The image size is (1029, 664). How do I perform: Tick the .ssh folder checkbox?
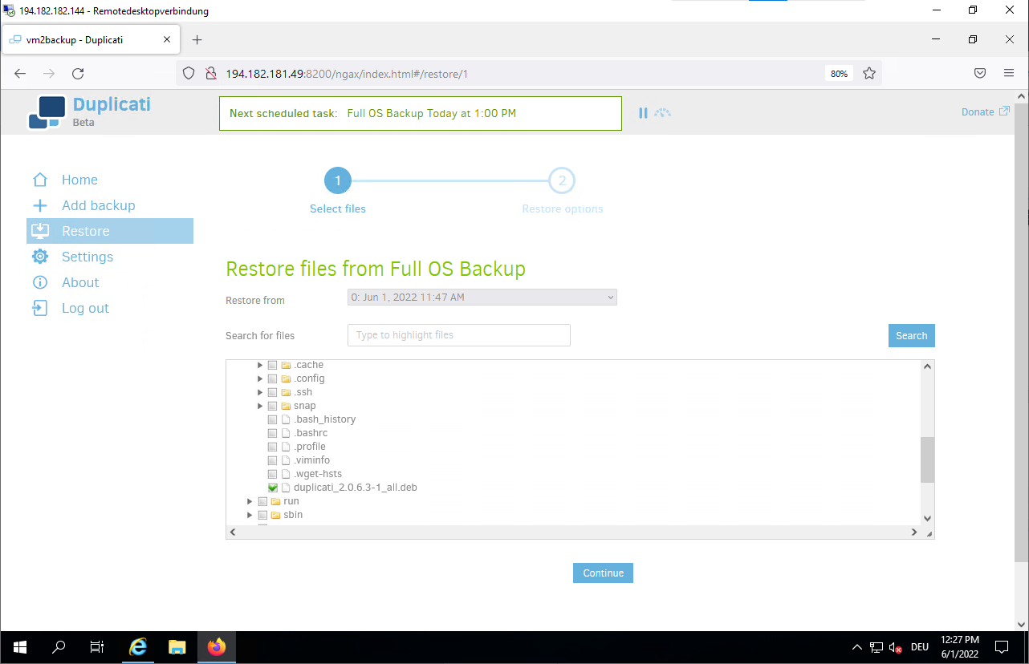273,392
